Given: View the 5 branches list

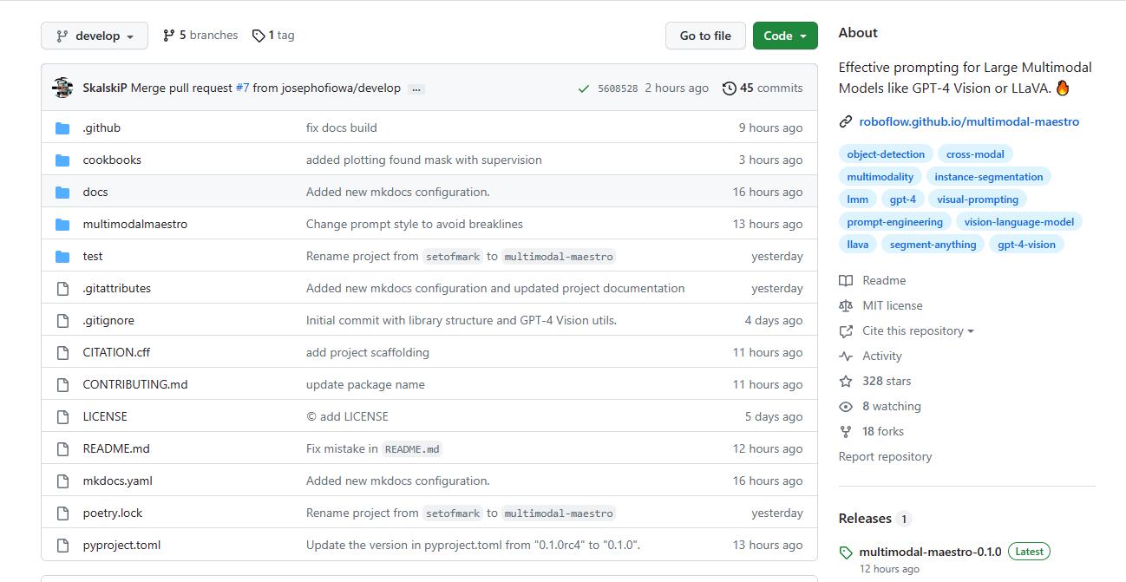Looking at the screenshot, I should (x=200, y=36).
